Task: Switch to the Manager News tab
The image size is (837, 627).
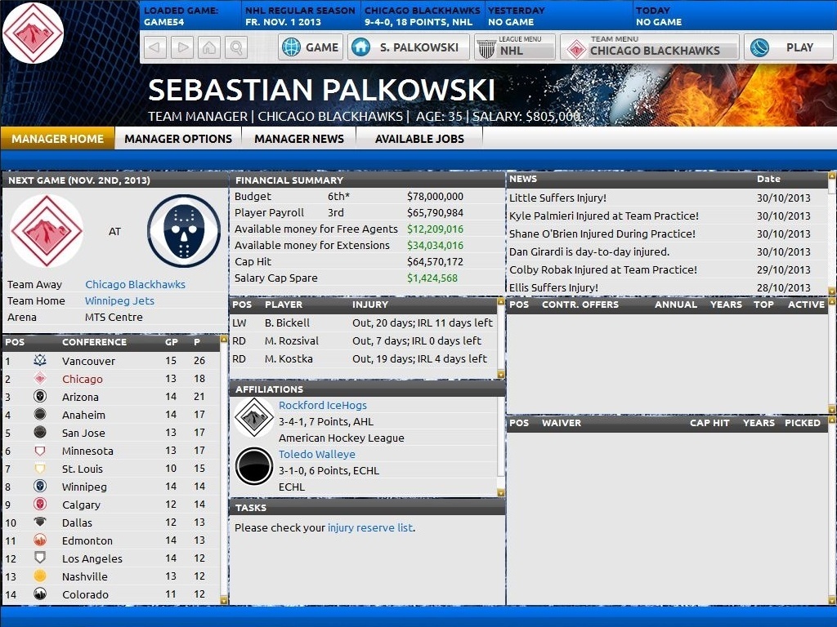Action: pos(299,139)
